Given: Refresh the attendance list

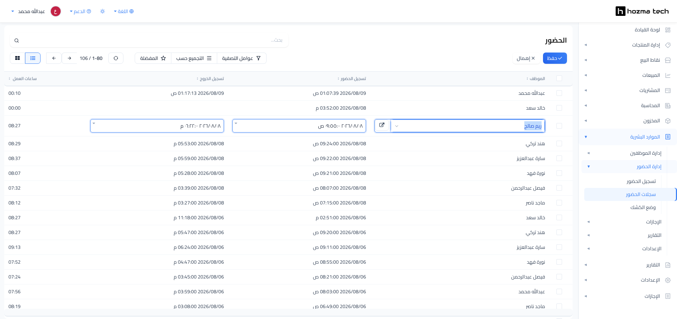Looking at the screenshot, I should click(x=116, y=58).
